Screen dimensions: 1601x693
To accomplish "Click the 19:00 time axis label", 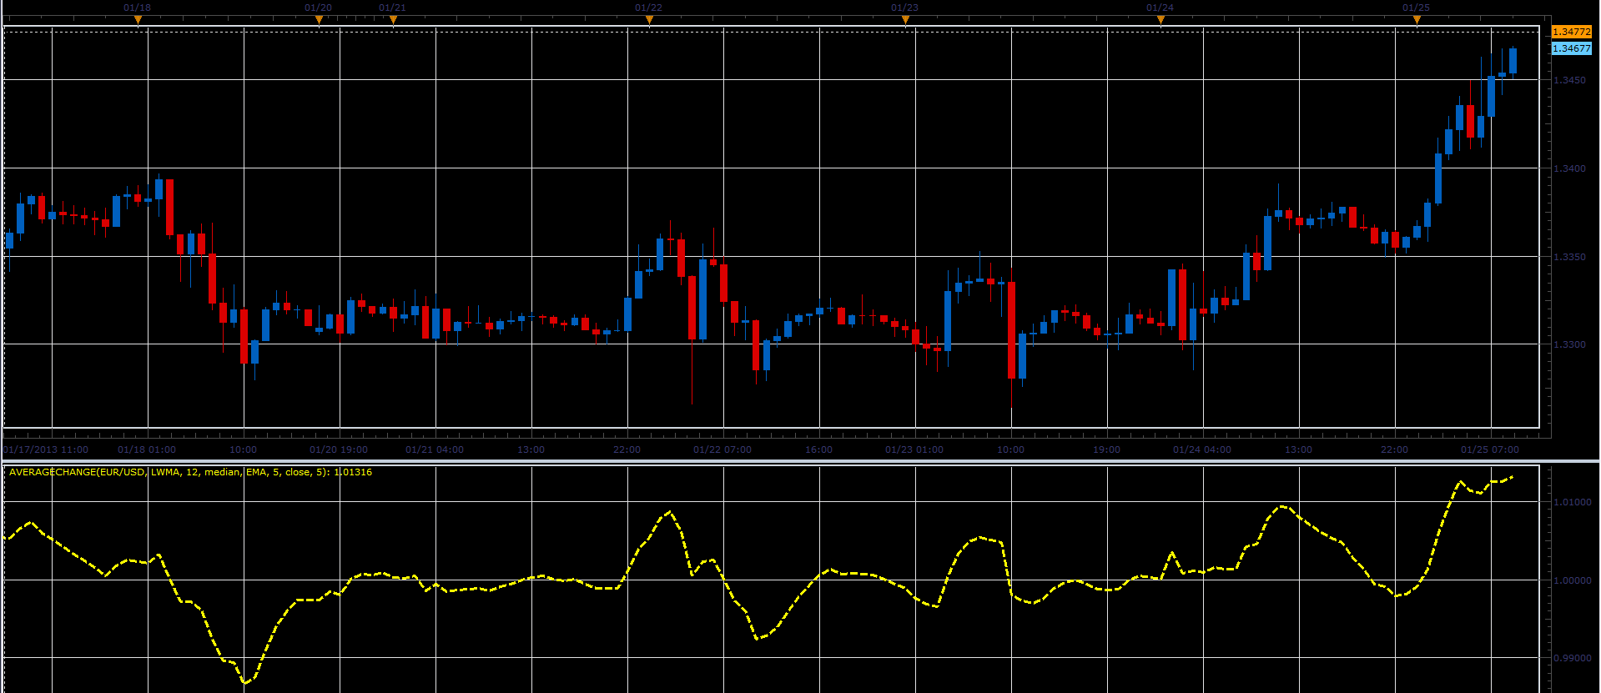I will point(1107,449).
